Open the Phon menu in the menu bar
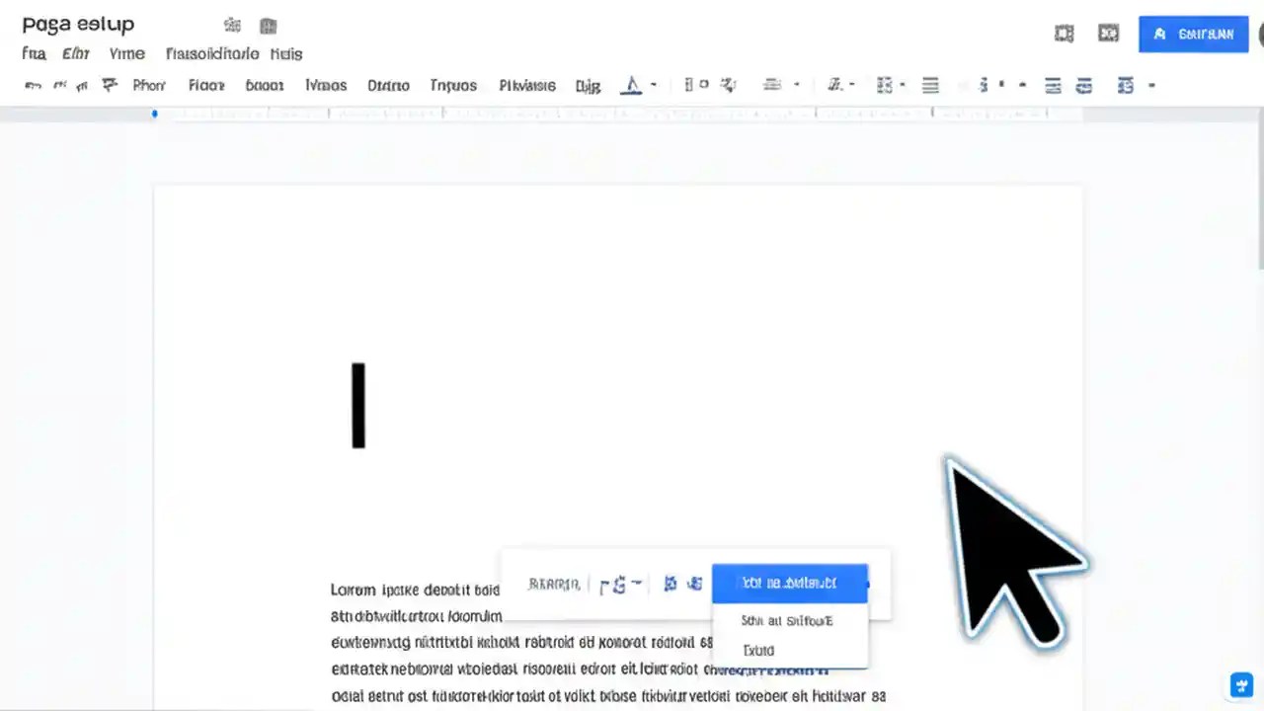Screen dimensions: 1264x711 [x=148, y=85]
